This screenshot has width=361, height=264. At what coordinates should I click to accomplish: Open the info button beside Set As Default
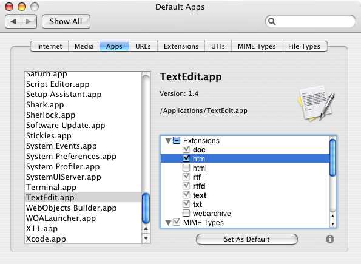pos(330,239)
